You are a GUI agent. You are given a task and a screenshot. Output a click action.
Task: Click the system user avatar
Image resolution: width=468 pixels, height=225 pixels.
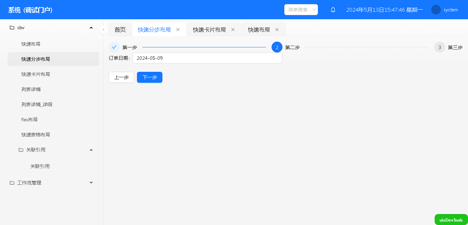tap(436, 10)
